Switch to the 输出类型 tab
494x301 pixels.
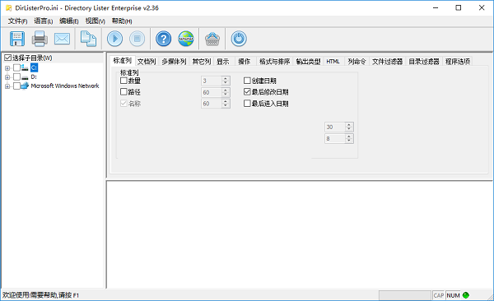308,62
